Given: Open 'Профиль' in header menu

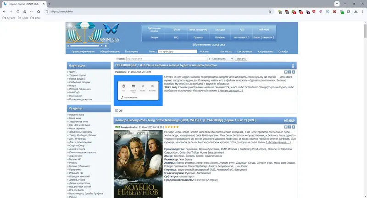Looking at the screenshot, I should pos(220,37).
